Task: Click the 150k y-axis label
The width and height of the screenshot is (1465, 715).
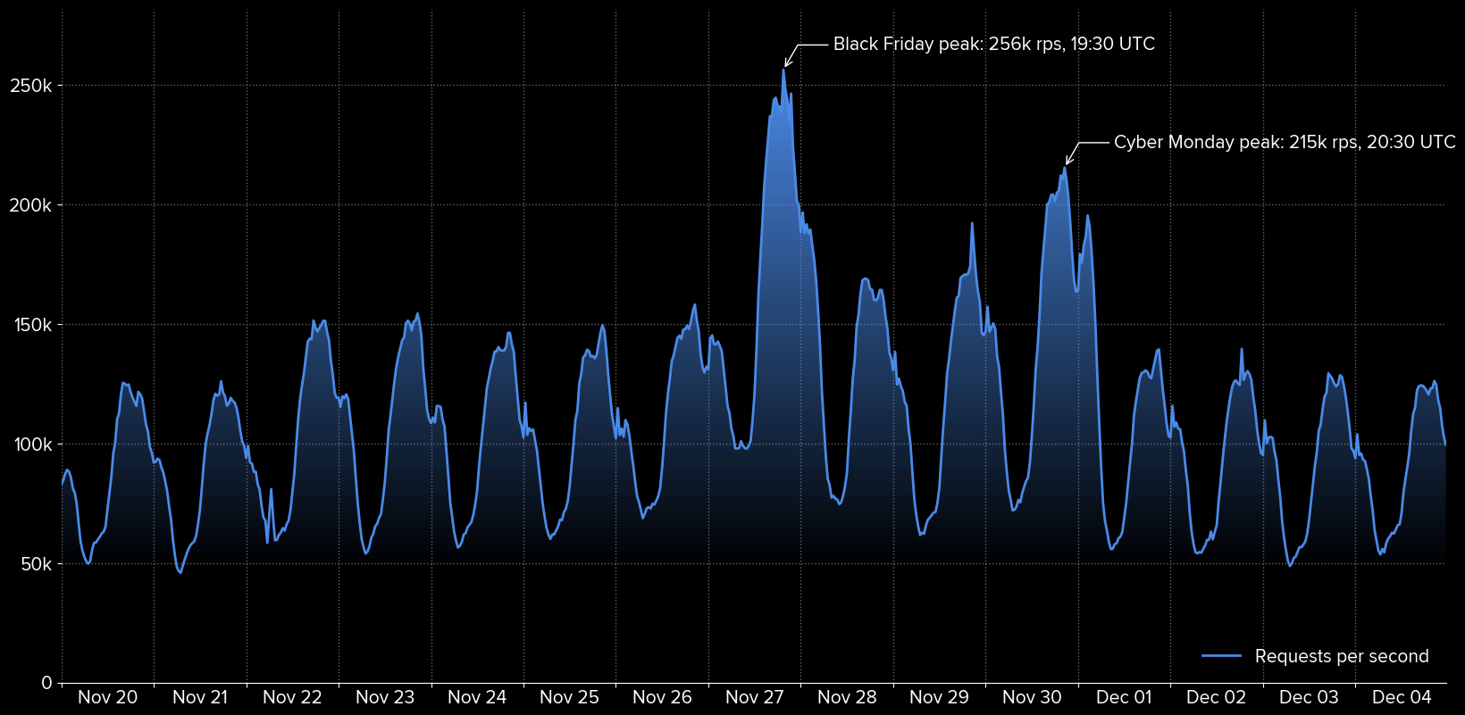Action: click(x=30, y=326)
